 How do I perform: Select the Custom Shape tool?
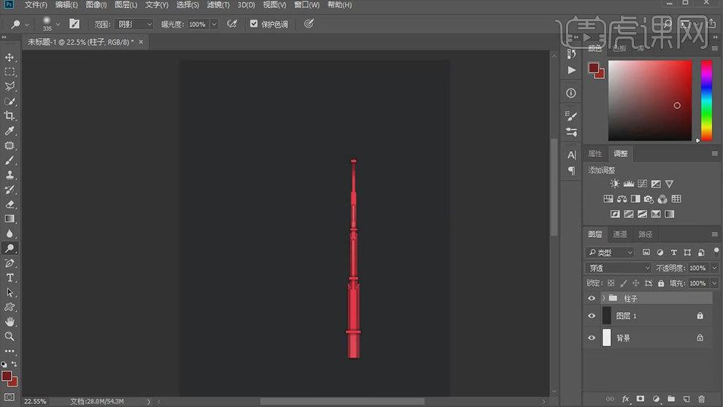click(x=9, y=307)
